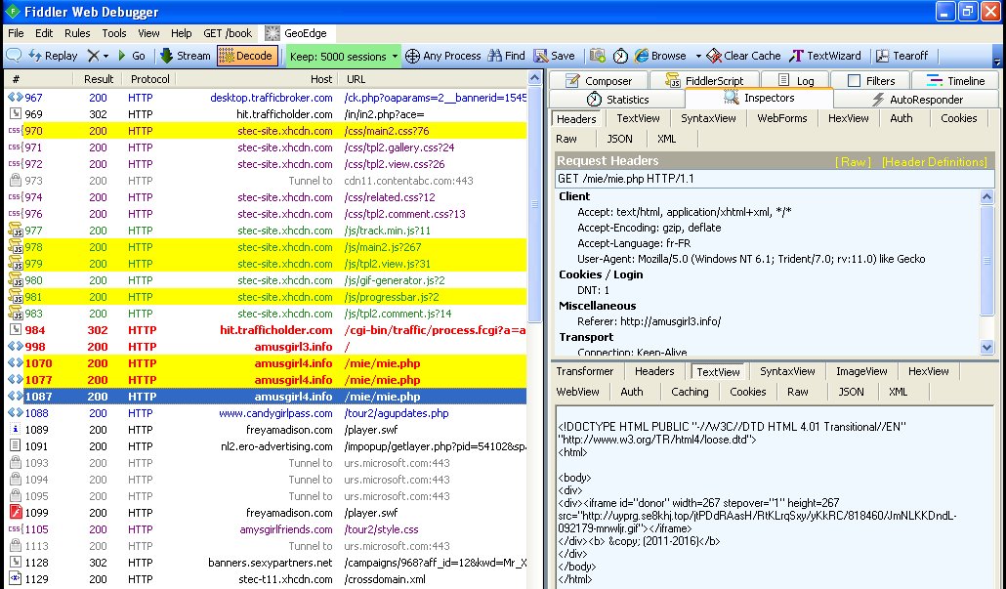1006x589 pixels.
Task: Select response ImageView tab
Action: tap(861, 371)
